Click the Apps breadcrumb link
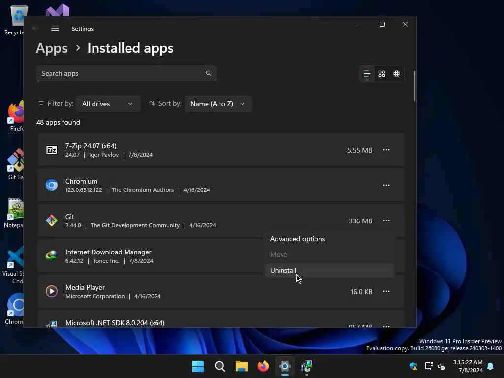Screen dimensions: 504x378 pyautogui.click(x=52, y=48)
